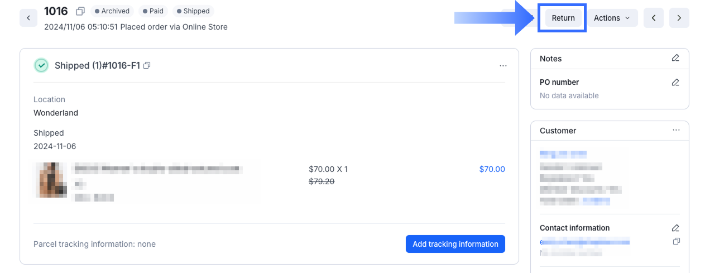This screenshot has height=273, width=705.
Task: Copy order number 1016 icon
Action: click(80, 11)
